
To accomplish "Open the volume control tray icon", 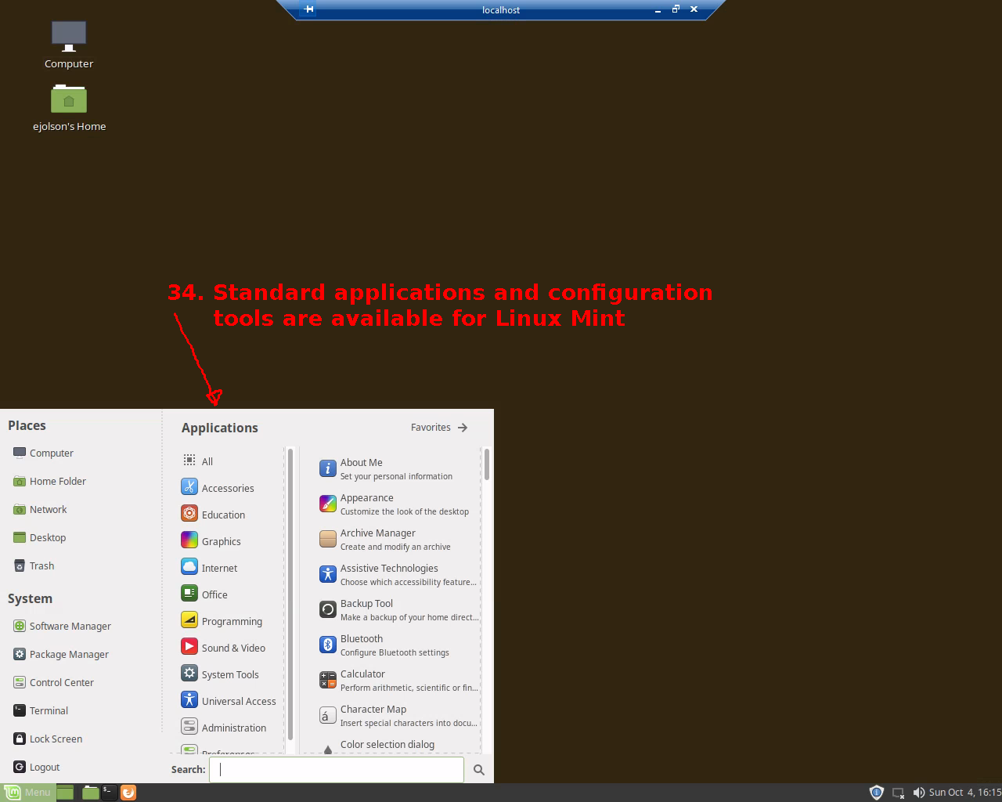I will 919,792.
